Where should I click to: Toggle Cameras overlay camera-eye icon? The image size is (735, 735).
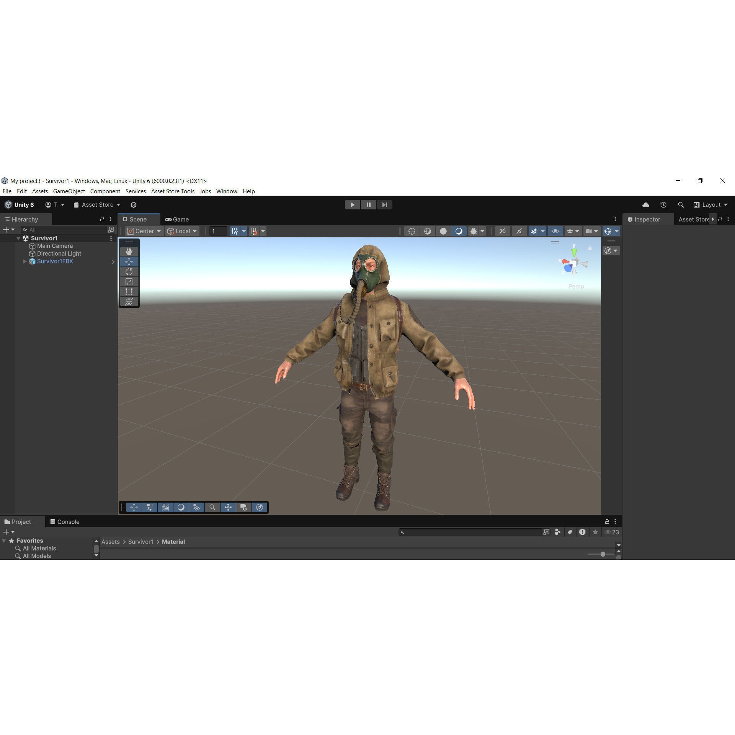[x=244, y=507]
